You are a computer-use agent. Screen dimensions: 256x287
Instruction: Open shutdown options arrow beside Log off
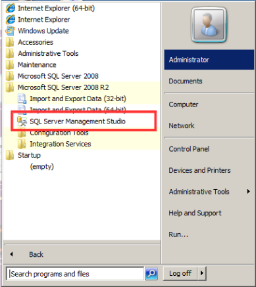coord(202,273)
